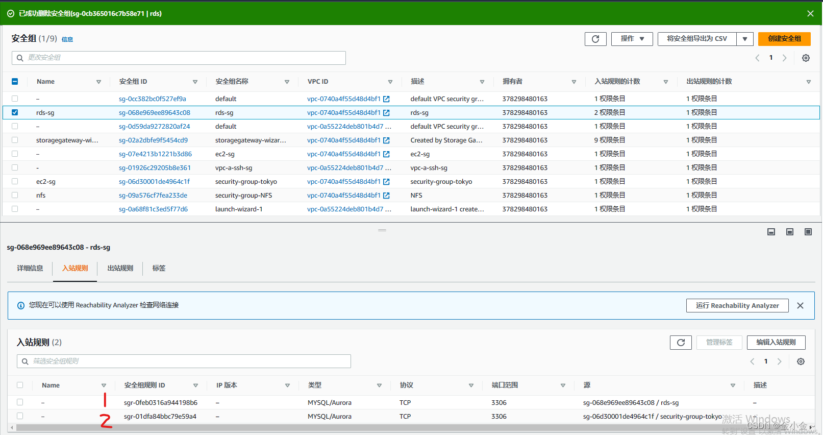The height and width of the screenshot is (435, 823).
Task: Switch to 入站规则 tab
Action: [x=75, y=269]
